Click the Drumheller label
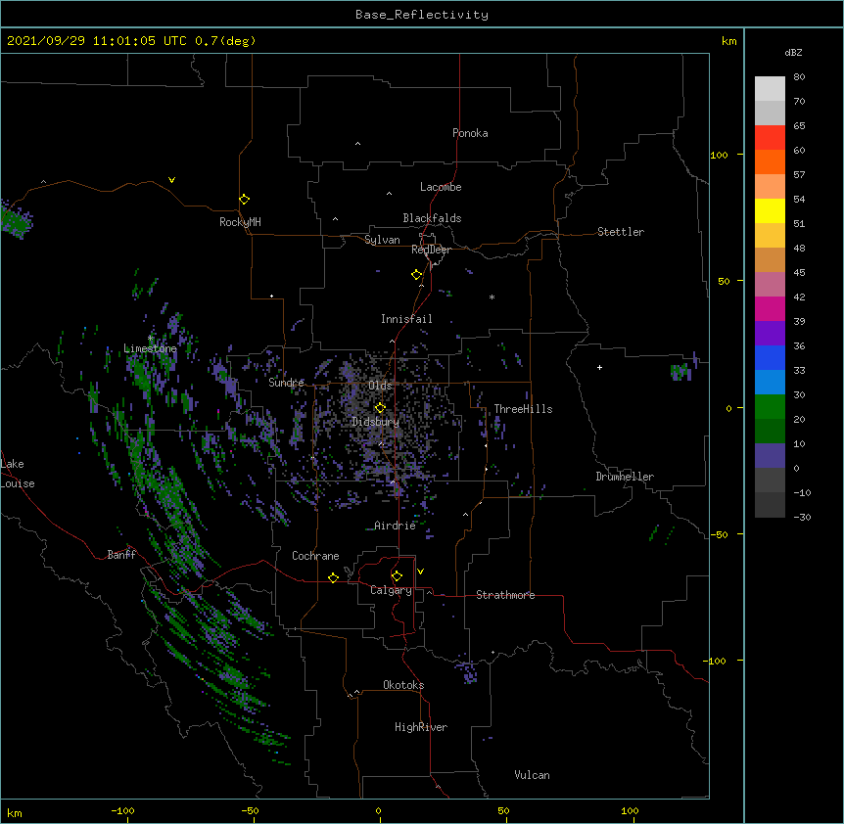 point(625,477)
